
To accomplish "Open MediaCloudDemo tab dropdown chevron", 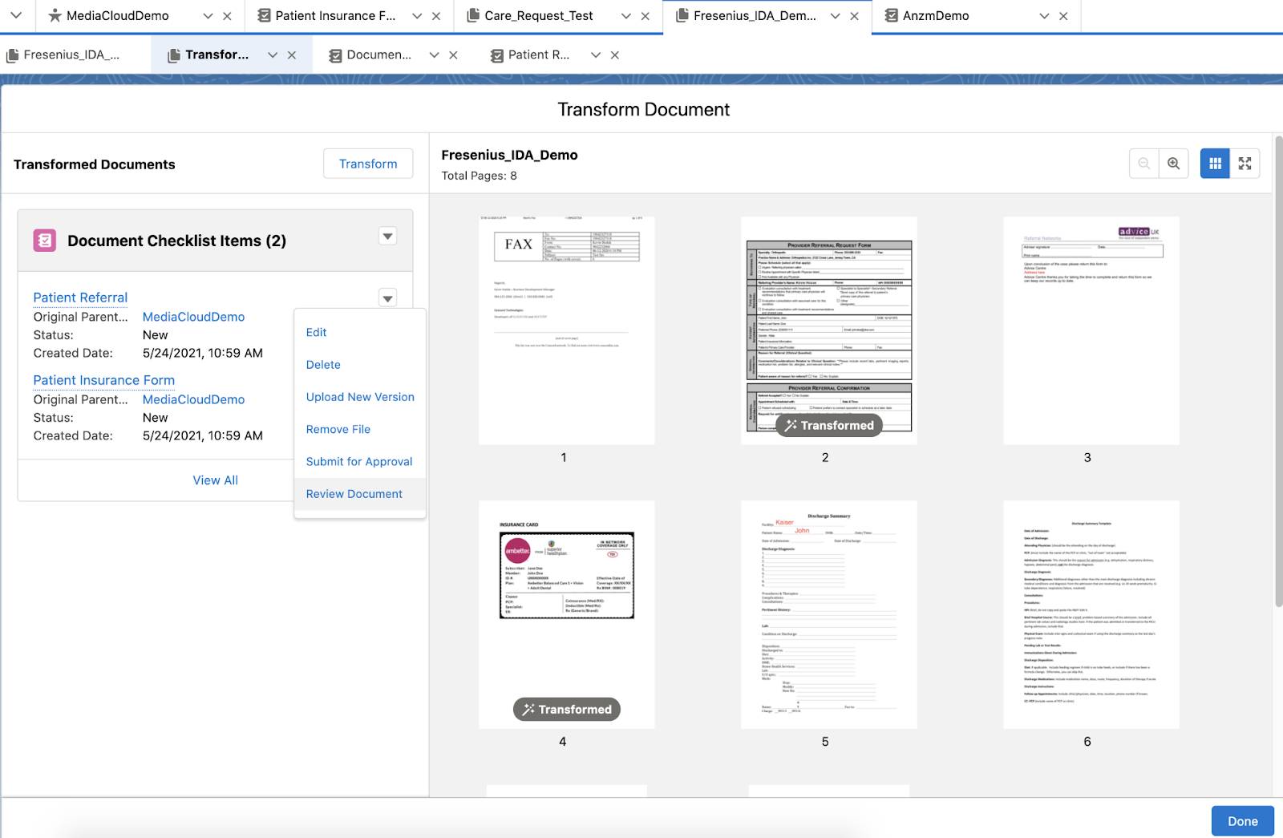I will [208, 16].
